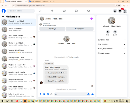
Task: Open Willy - 2 beds 2 baths conversation
Action: point(18,80)
